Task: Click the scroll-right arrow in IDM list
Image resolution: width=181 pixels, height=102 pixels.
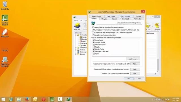Action: pyautogui.click(x=156, y=74)
